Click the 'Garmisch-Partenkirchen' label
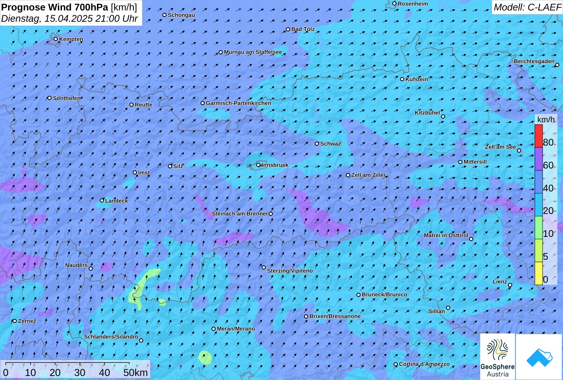Viewport: 563px width, 380px height. (238, 103)
